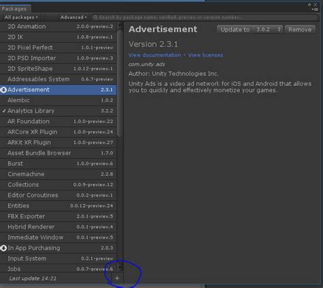Select the Jobs package
This screenshot has width=323, height=288.
pyautogui.click(x=58, y=269)
